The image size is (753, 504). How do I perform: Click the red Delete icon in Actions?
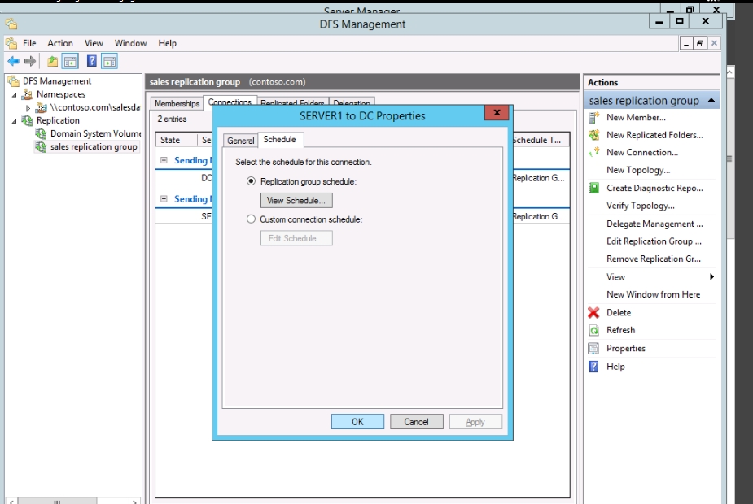coord(593,313)
